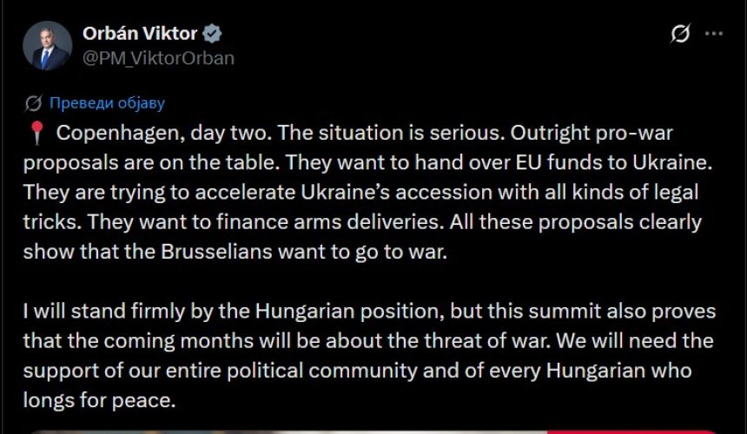Click the small Grok icon beside the translate link
The width and height of the screenshot is (747, 434).
click(33, 103)
